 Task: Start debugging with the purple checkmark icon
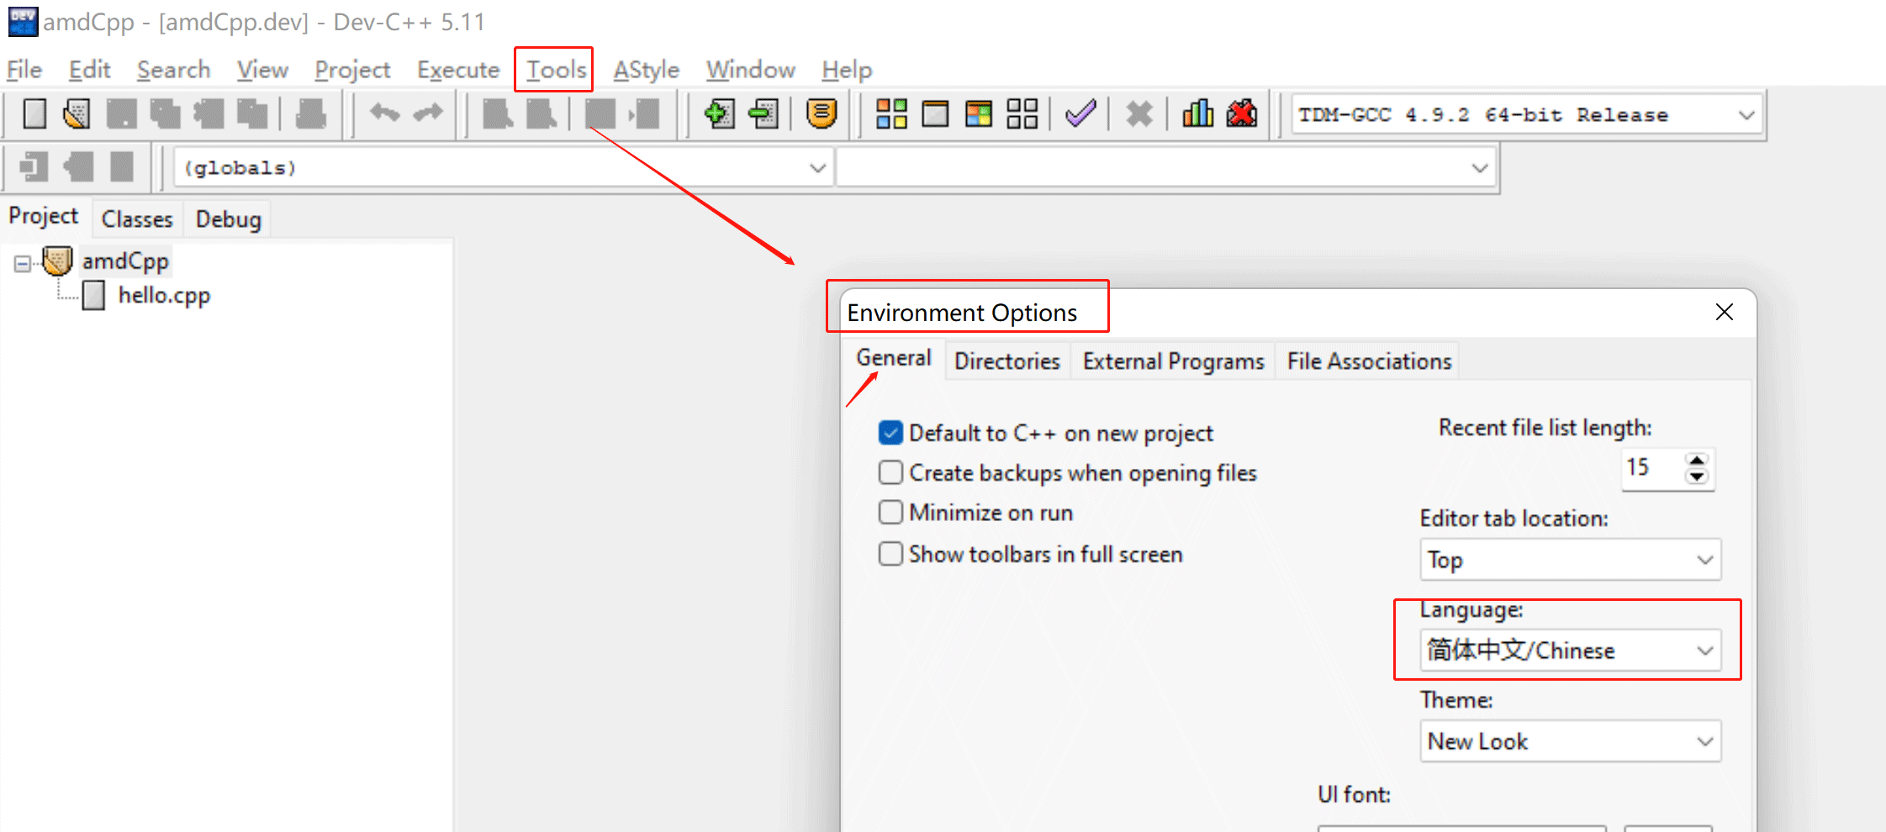coord(1080,113)
